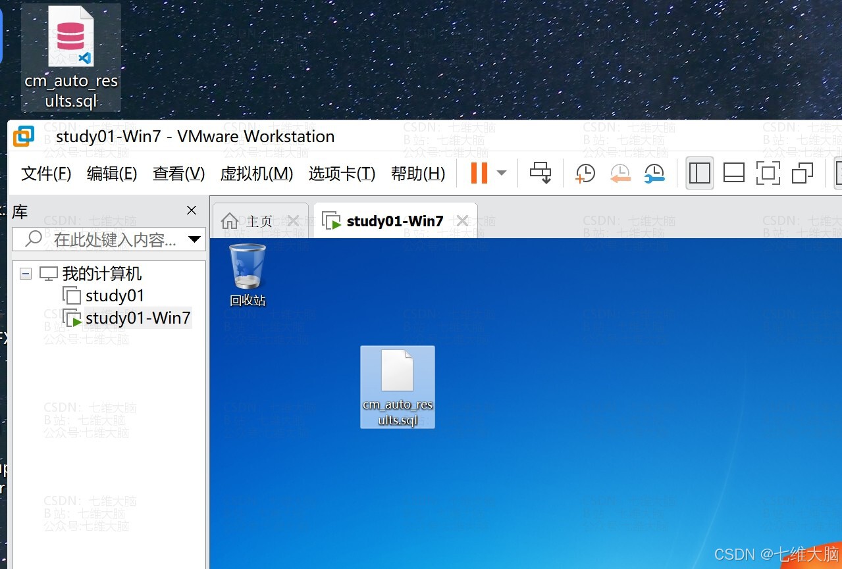Pause the virtual machine with the orange button

(x=479, y=174)
